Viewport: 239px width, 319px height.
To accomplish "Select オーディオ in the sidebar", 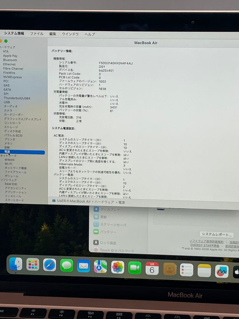I will click(x=11, y=106).
